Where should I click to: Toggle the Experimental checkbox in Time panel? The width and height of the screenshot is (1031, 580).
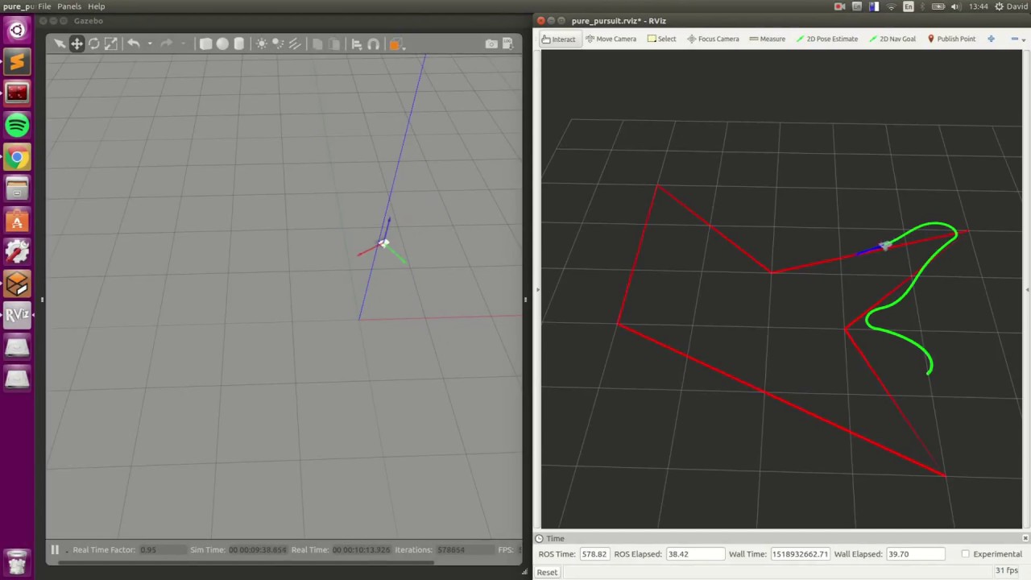click(966, 554)
